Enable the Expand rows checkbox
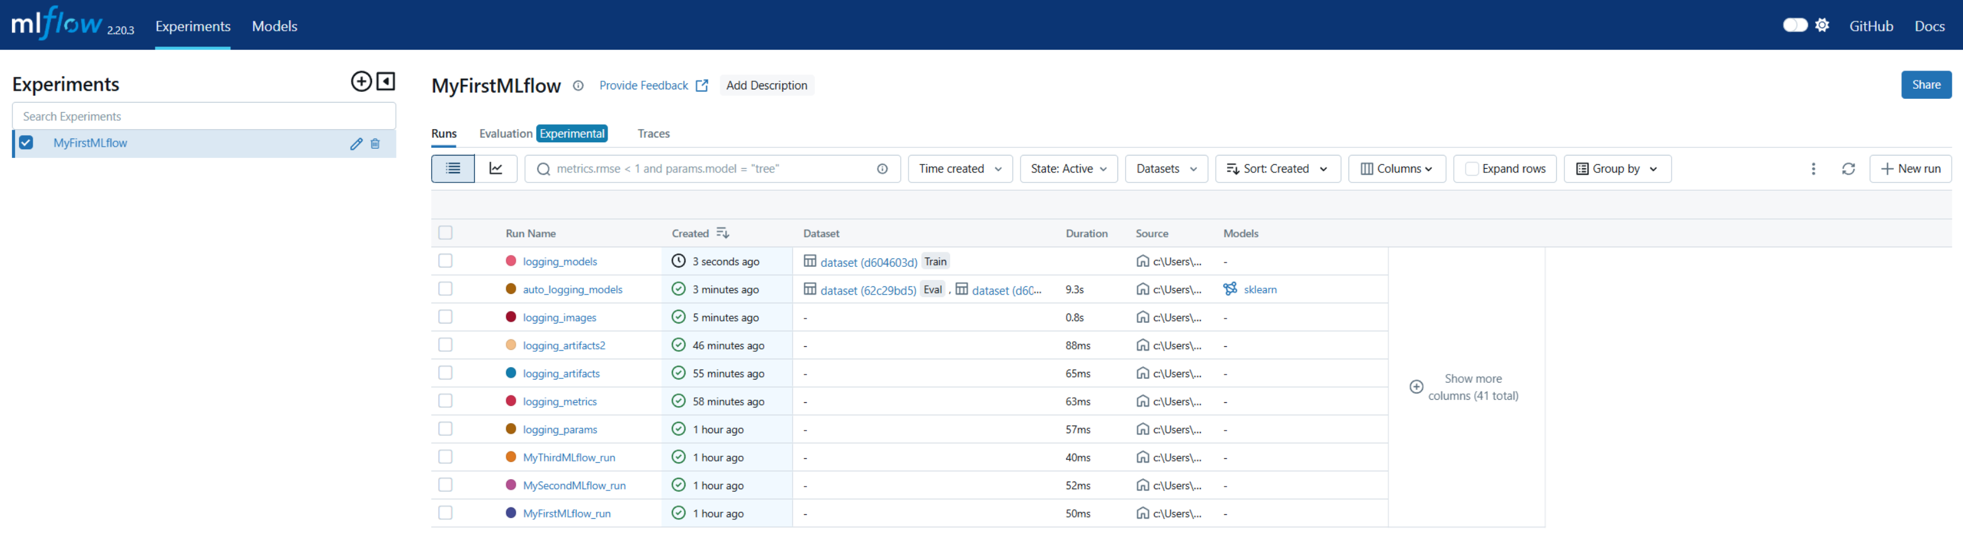Screen dimensions: 1963x542 point(1472,169)
